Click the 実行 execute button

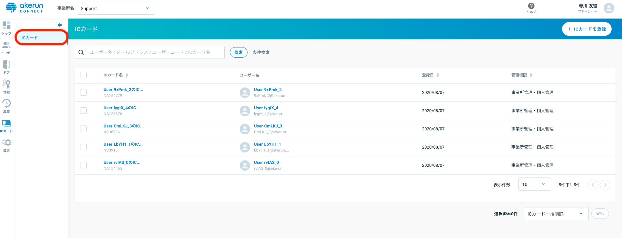[x=600, y=214]
